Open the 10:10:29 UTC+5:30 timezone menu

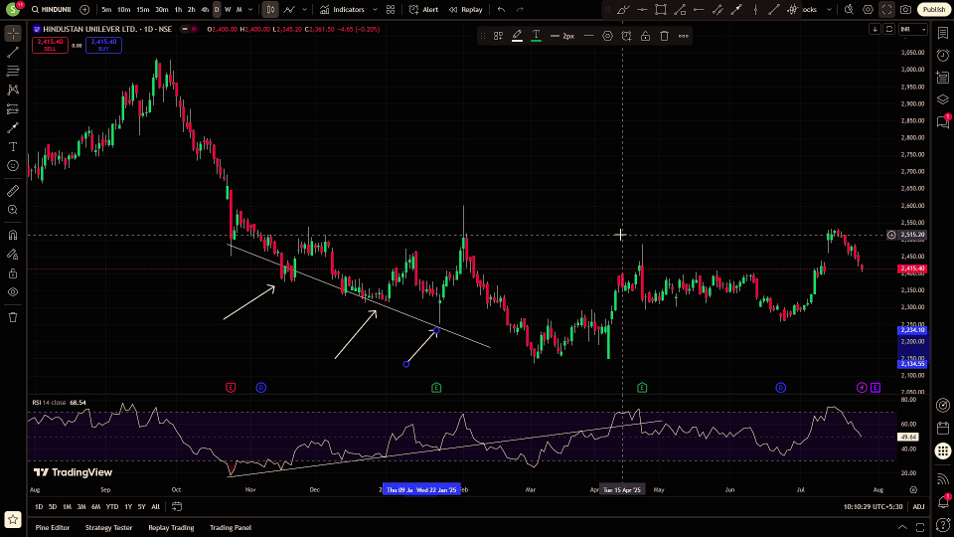coord(874,506)
